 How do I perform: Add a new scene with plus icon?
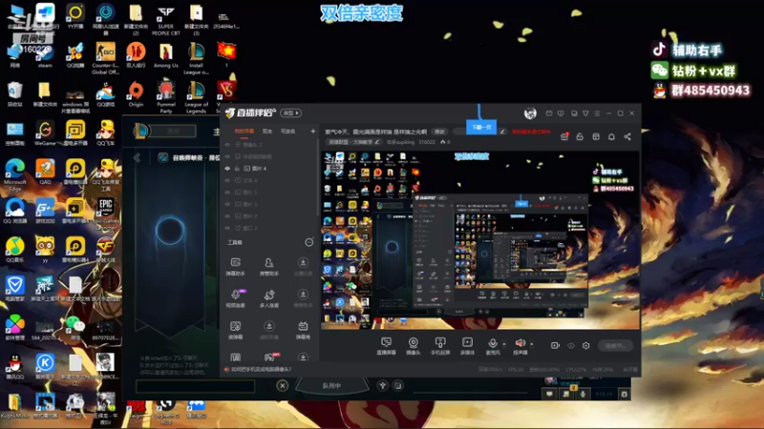pyautogui.click(x=313, y=132)
